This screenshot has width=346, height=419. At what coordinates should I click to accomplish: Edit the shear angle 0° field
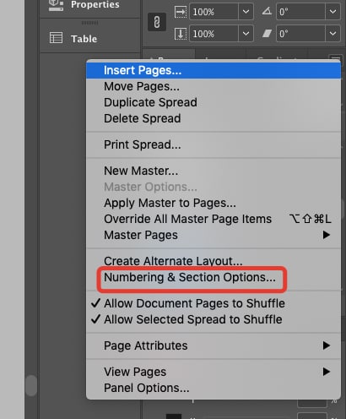click(x=300, y=34)
